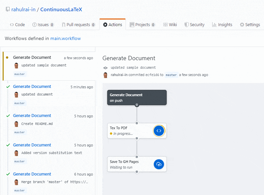Click the committer avatar in the run details header
Viewport: 264px width, 195px height.
click(x=105, y=75)
